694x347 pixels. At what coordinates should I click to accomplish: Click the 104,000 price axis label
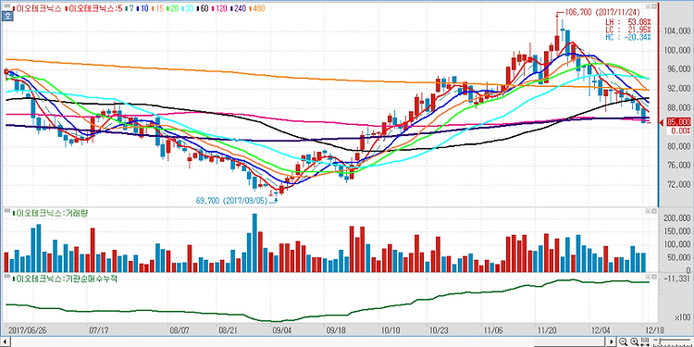(x=677, y=31)
